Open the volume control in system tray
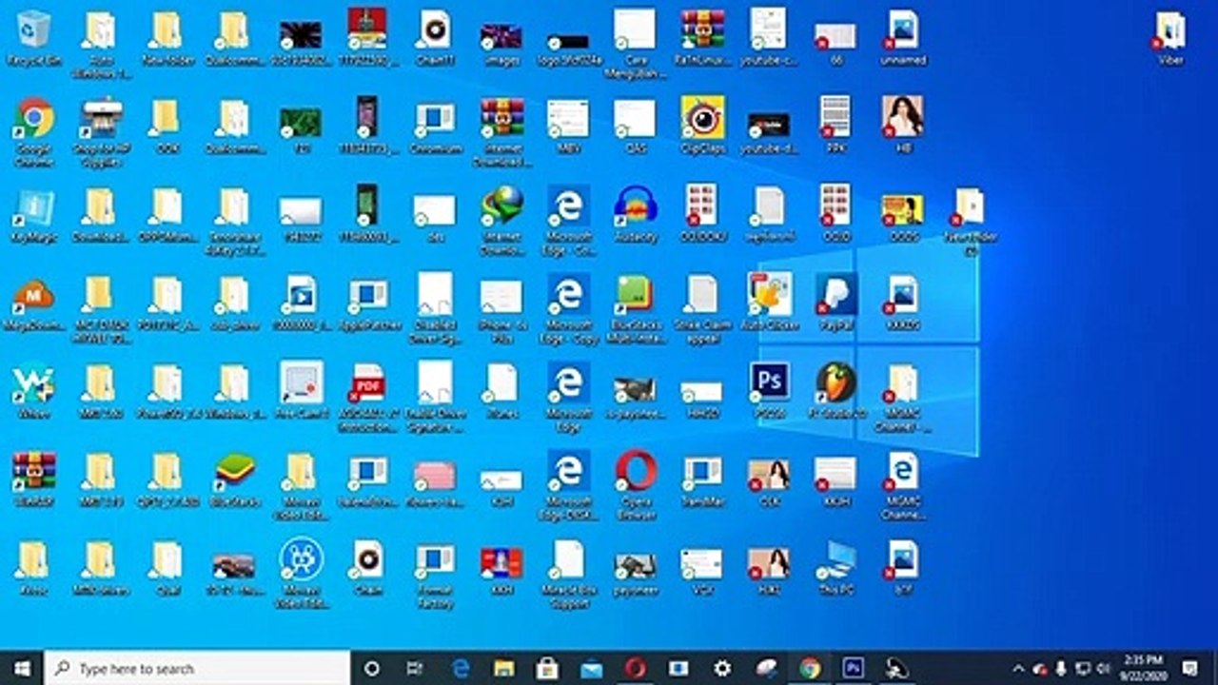This screenshot has height=685, width=1218. 1104,668
